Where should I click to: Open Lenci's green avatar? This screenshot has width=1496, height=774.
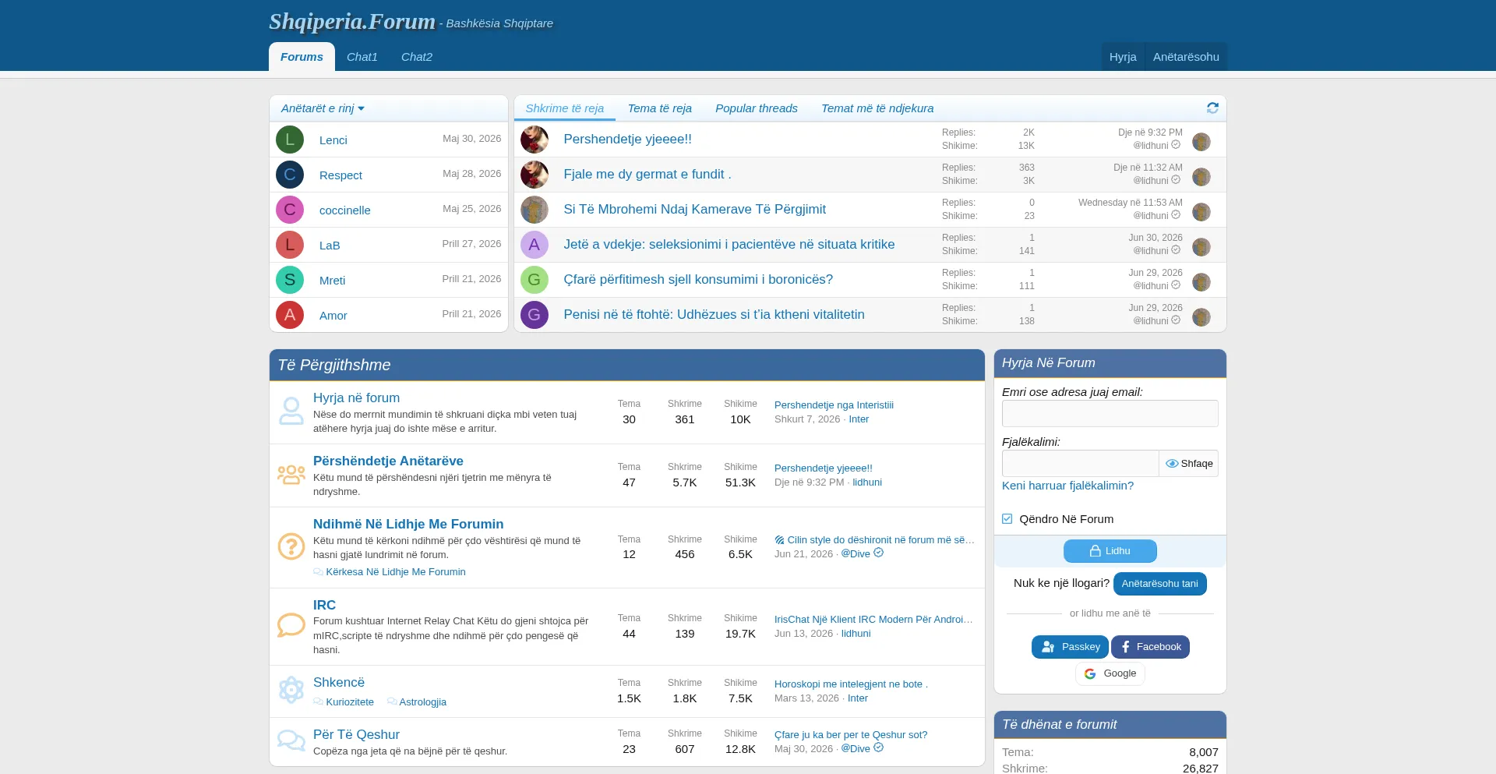290,140
